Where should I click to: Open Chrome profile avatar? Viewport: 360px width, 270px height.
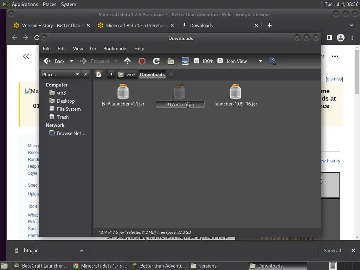click(x=340, y=38)
